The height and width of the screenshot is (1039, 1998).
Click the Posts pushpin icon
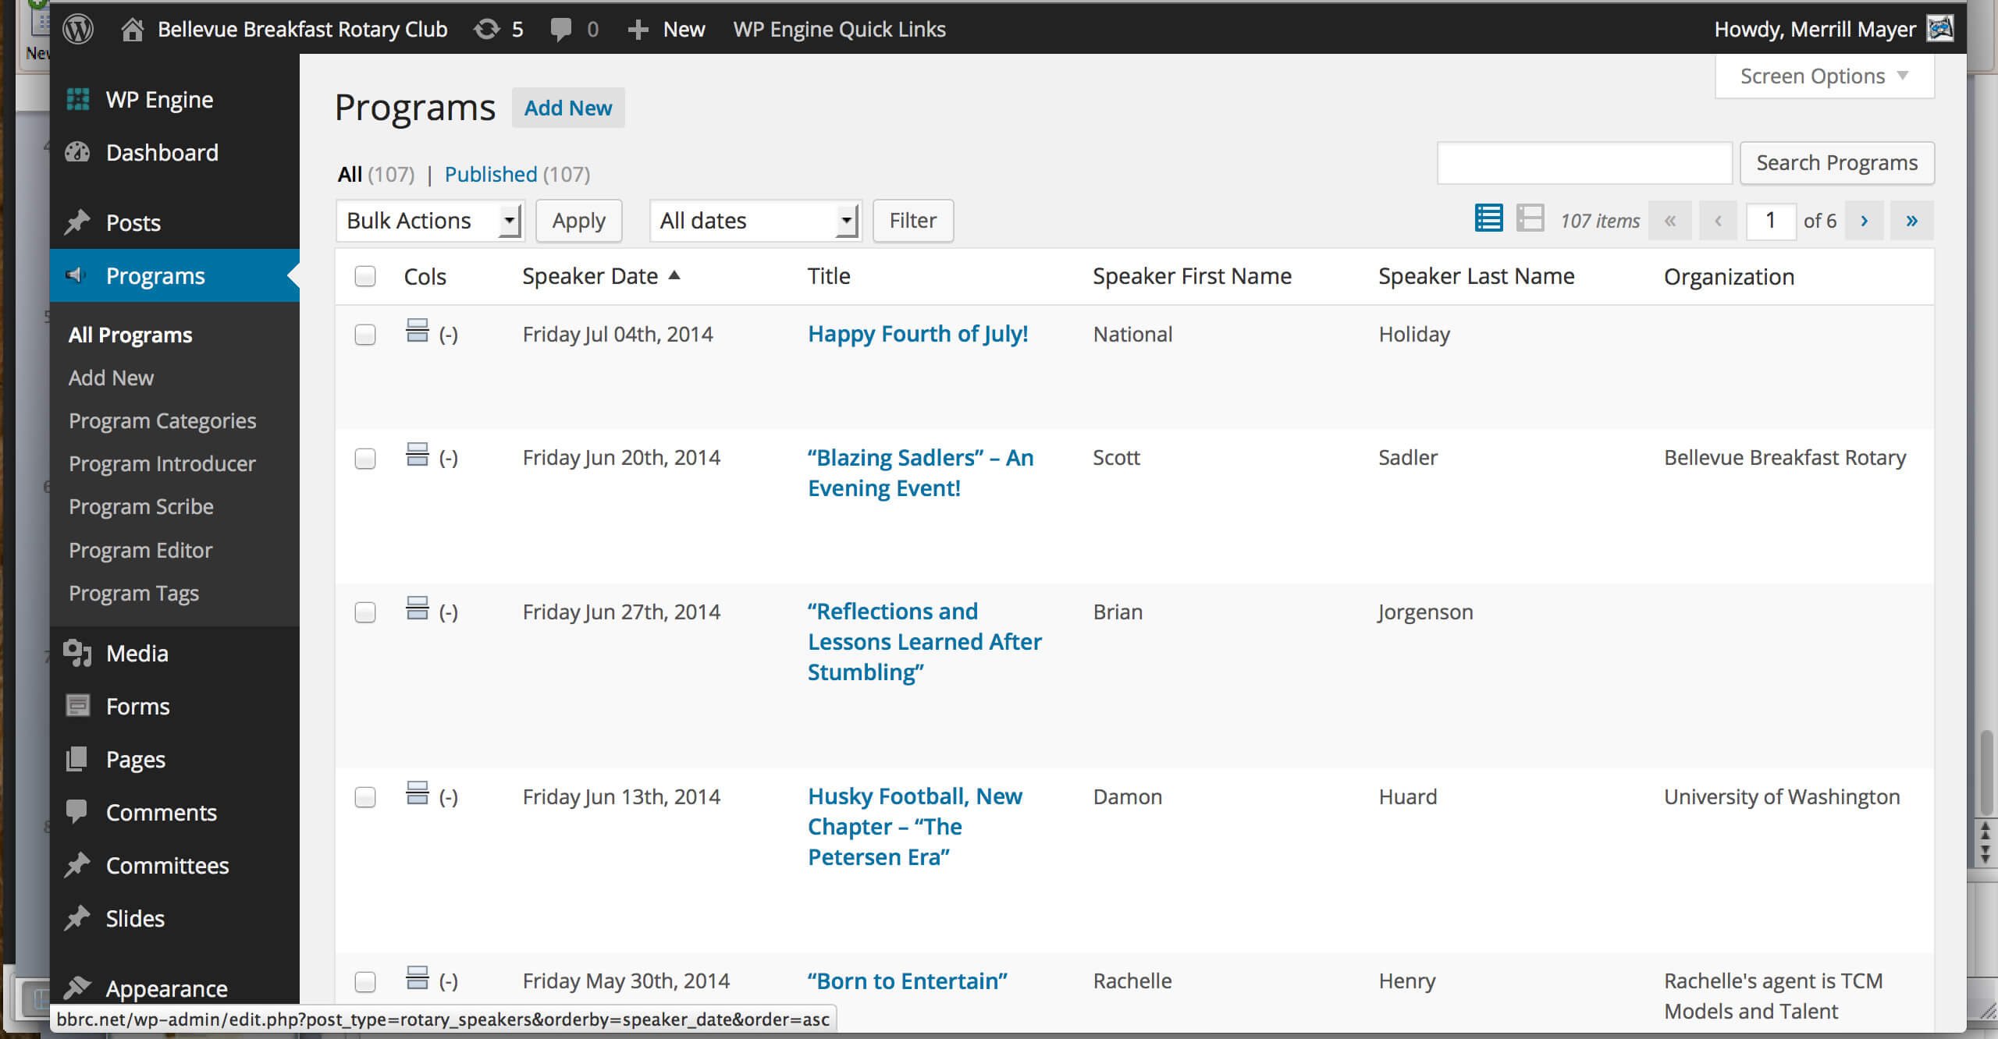[77, 222]
